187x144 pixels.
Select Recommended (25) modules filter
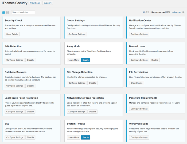pyautogui.click(x=161, y=12)
